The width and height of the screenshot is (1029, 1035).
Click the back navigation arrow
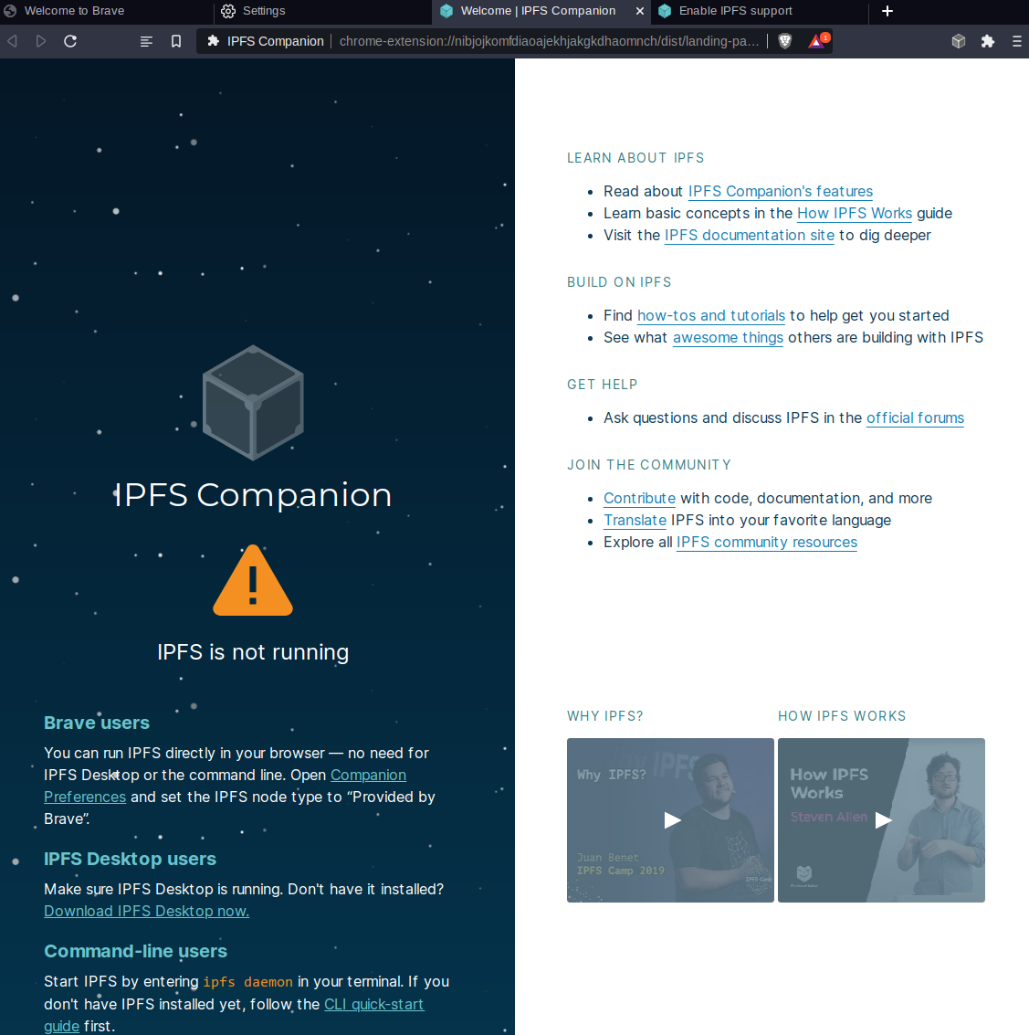[12, 40]
